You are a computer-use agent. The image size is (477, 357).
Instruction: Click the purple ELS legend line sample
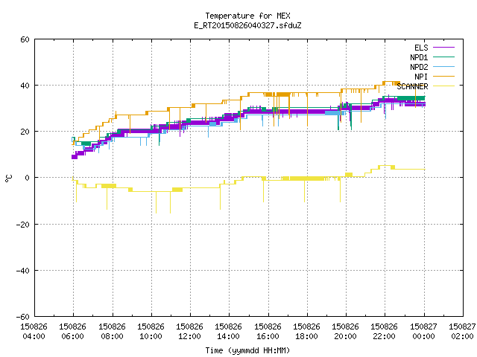443,48
